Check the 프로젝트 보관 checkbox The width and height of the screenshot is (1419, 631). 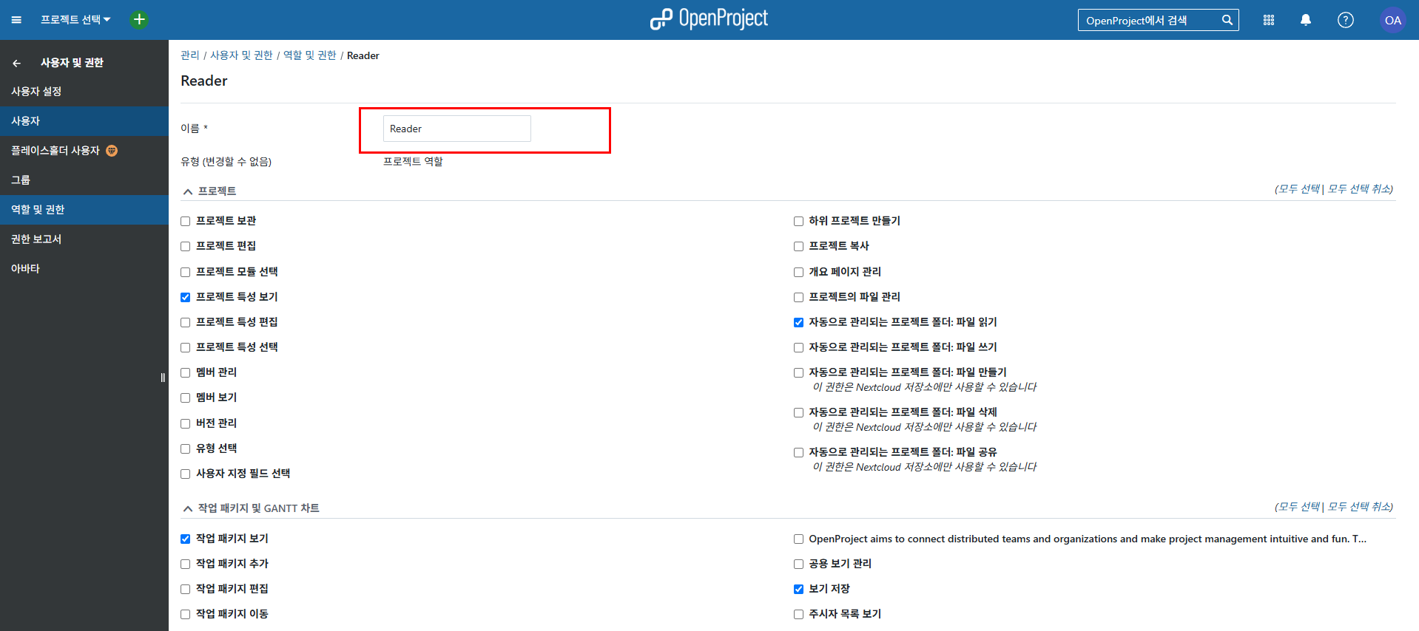[x=186, y=222]
